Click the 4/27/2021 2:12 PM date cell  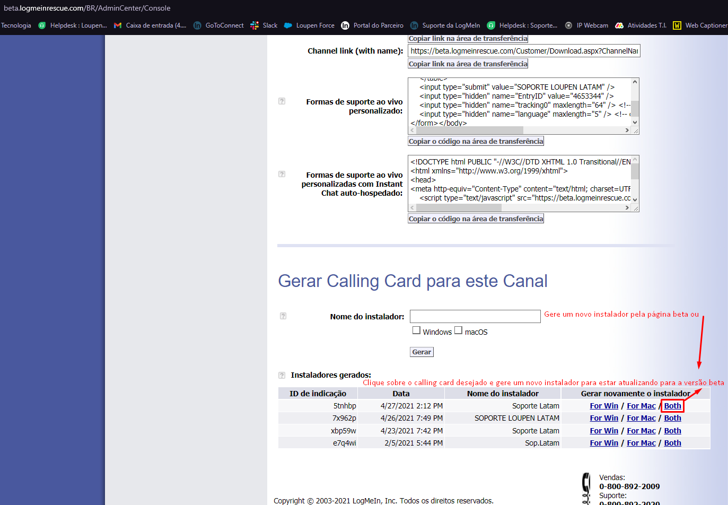point(401,406)
